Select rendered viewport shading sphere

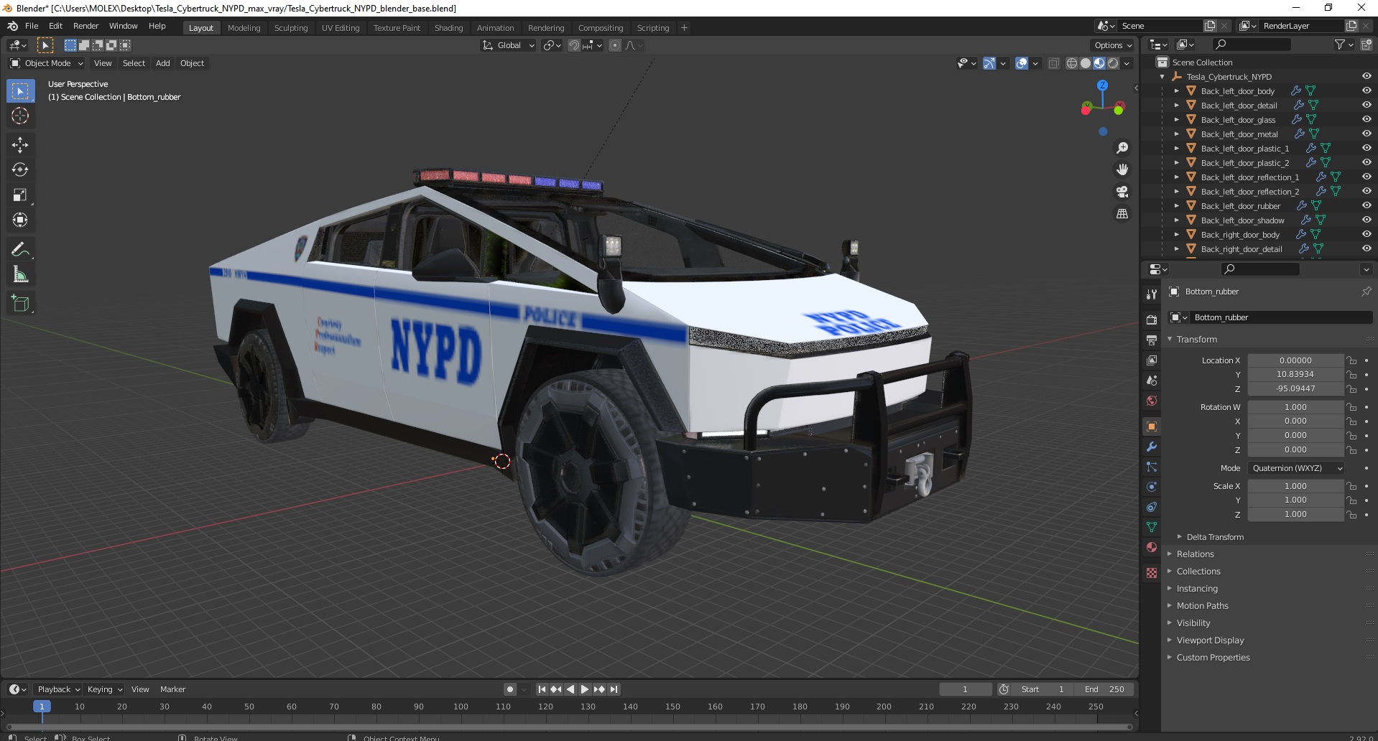pos(1113,63)
